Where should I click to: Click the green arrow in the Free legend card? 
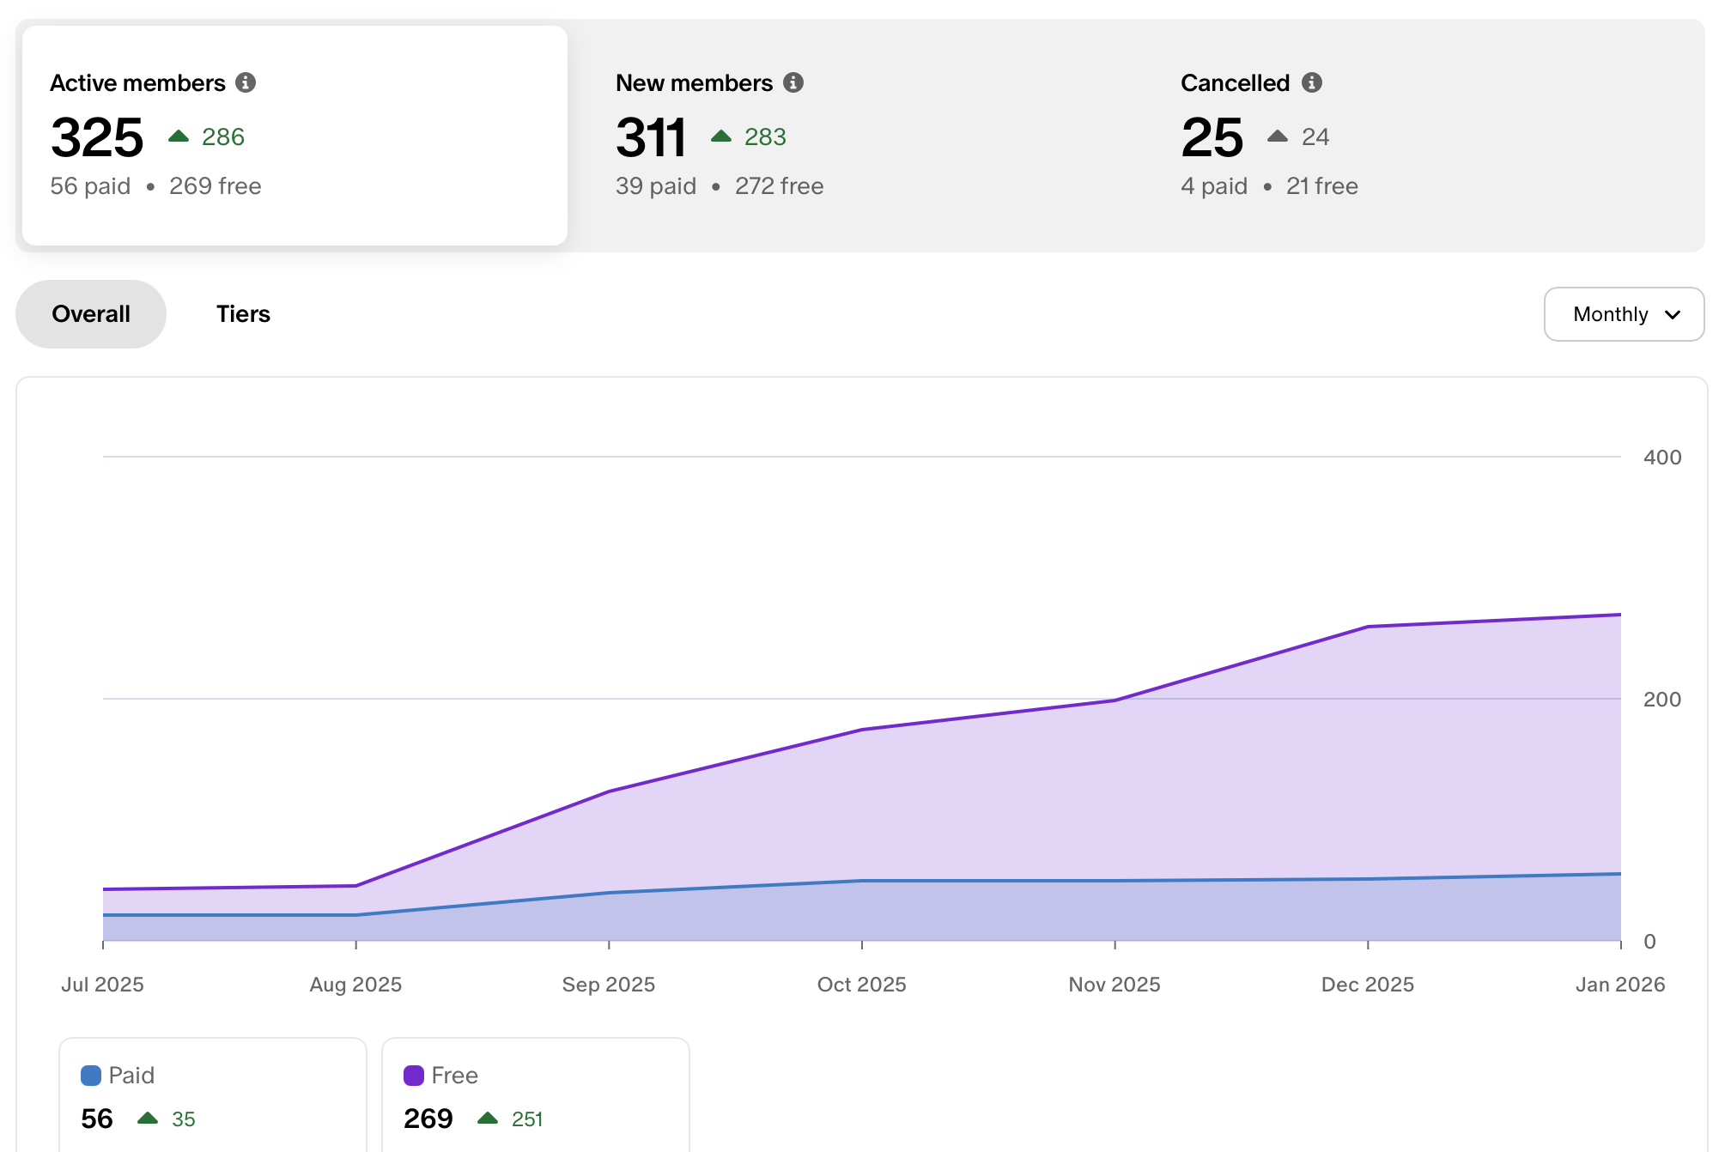click(x=489, y=1119)
